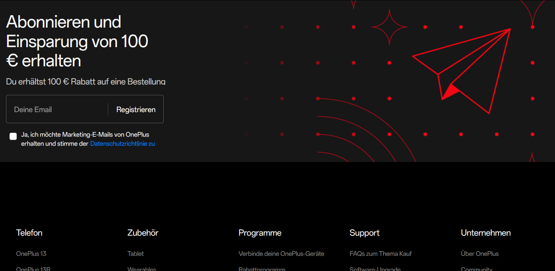Visit the 'Über OnePlus' link
This screenshot has height=271, width=555.
pos(480,254)
